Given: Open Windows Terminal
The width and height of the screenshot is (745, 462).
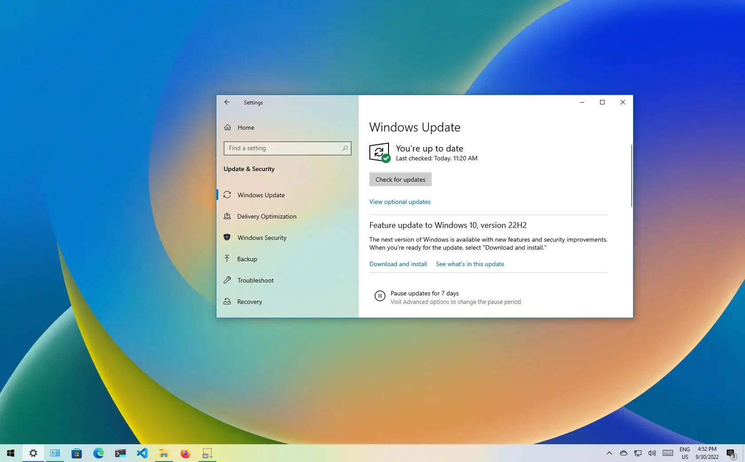Looking at the screenshot, I should coord(120,453).
